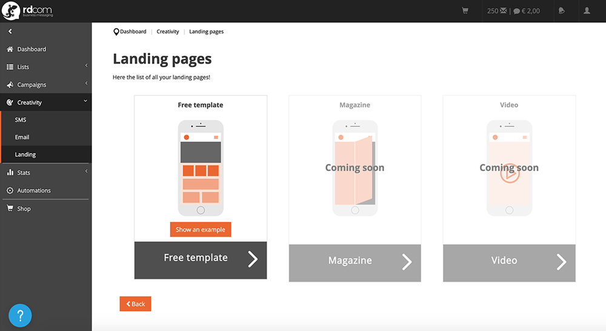Open Automations in the sidebar
This screenshot has height=331, width=606.
pos(34,190)
